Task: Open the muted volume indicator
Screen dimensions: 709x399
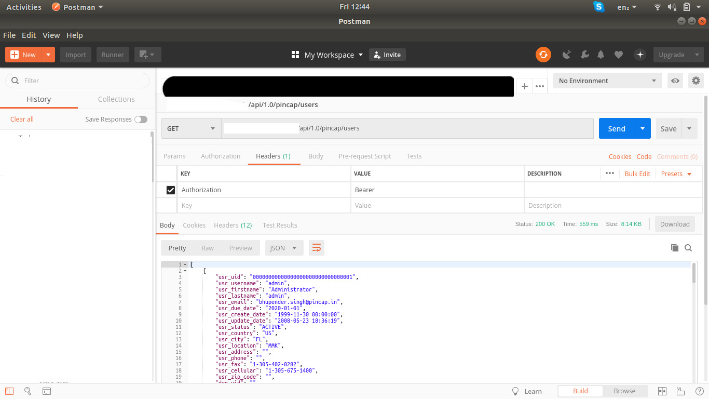Action: [672, 7]
